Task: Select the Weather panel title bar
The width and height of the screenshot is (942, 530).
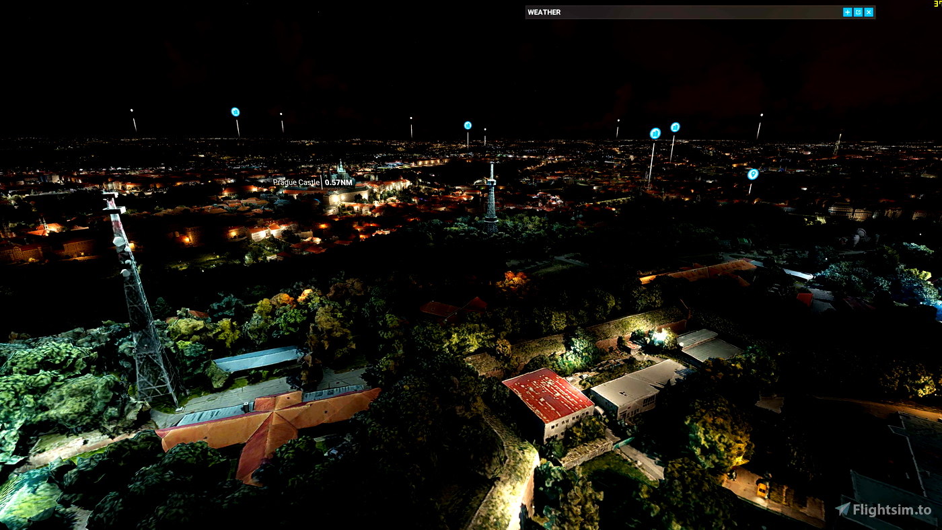Action: [x=700, y=12]
